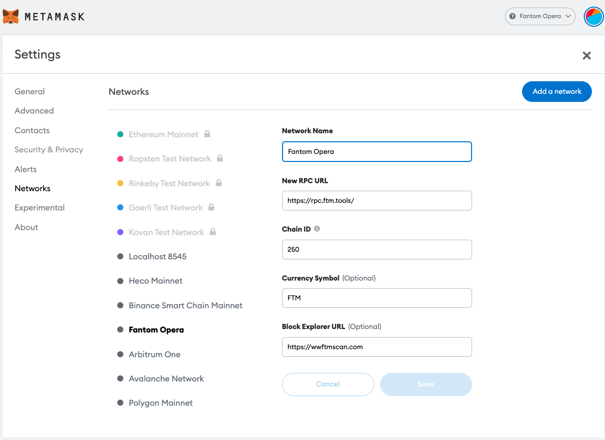Select Localhost 8545 network
605x440 pixels.
[157, 256]
